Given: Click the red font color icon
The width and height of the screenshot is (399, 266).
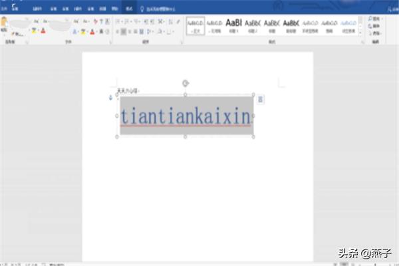Looking at the screenshot, I should (x=43, y=31).
